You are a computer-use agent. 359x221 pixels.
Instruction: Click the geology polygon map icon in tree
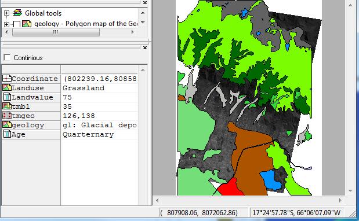tap(27, 24)
